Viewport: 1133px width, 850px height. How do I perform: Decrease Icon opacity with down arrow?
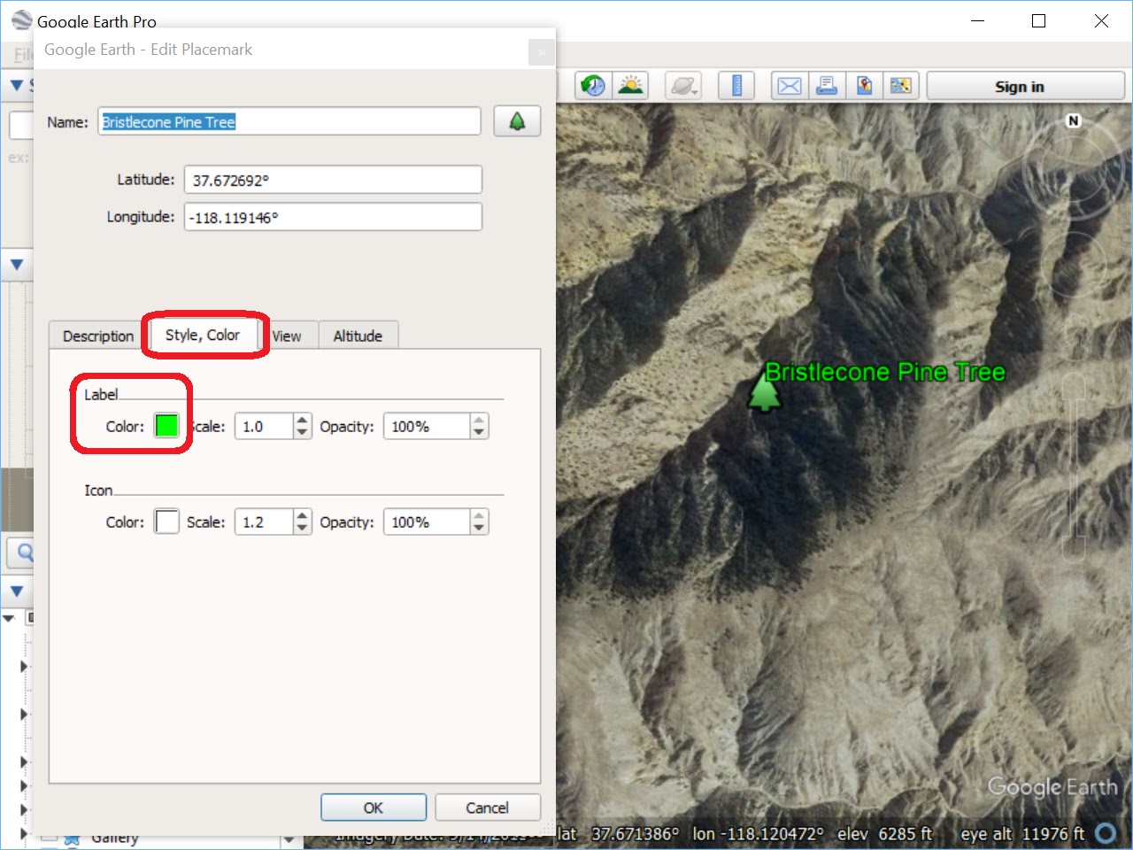click(x=479, y=529)
